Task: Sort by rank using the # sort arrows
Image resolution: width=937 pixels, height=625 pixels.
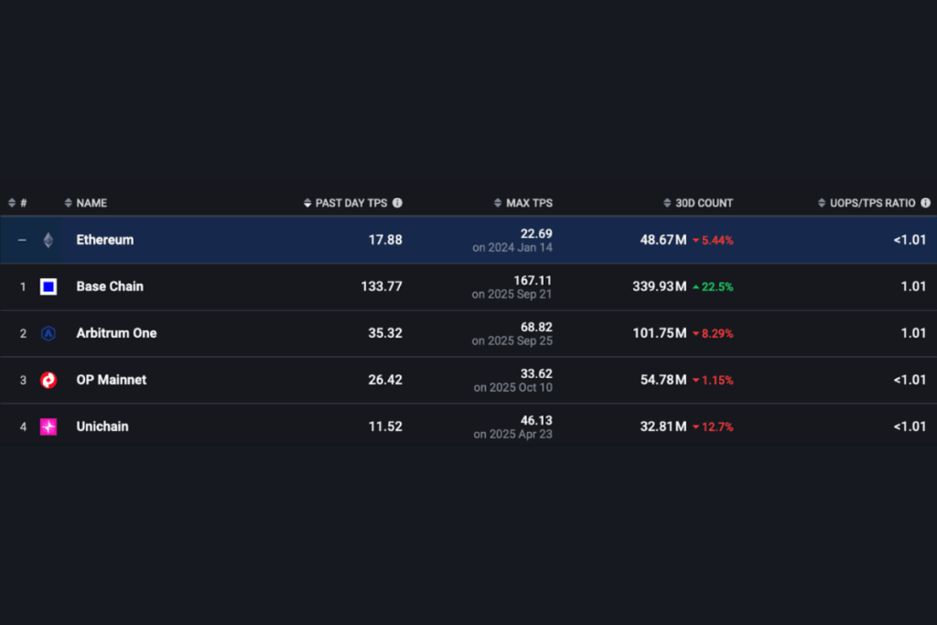Action: (x=11, y=203)
